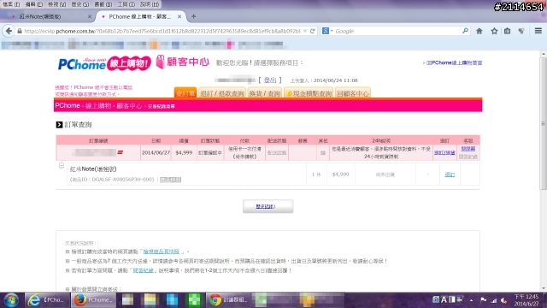The image size is (547, 308).
Task: Select the 退訂/退款查詢 tab
Action: pyautogui.click(x=222, y=93)
